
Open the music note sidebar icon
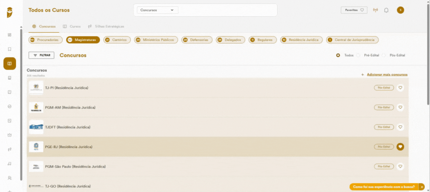tap(9, 164)
